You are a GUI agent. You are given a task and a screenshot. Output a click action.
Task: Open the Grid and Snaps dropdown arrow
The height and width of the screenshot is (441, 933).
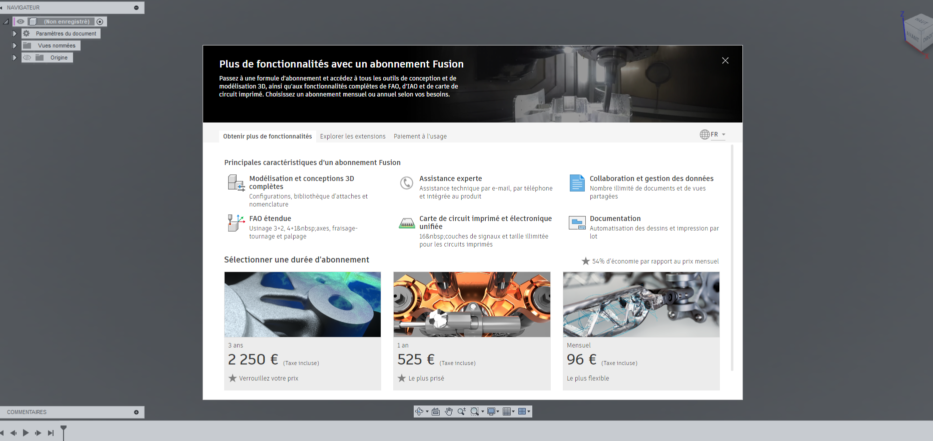[x=513, y=411]
